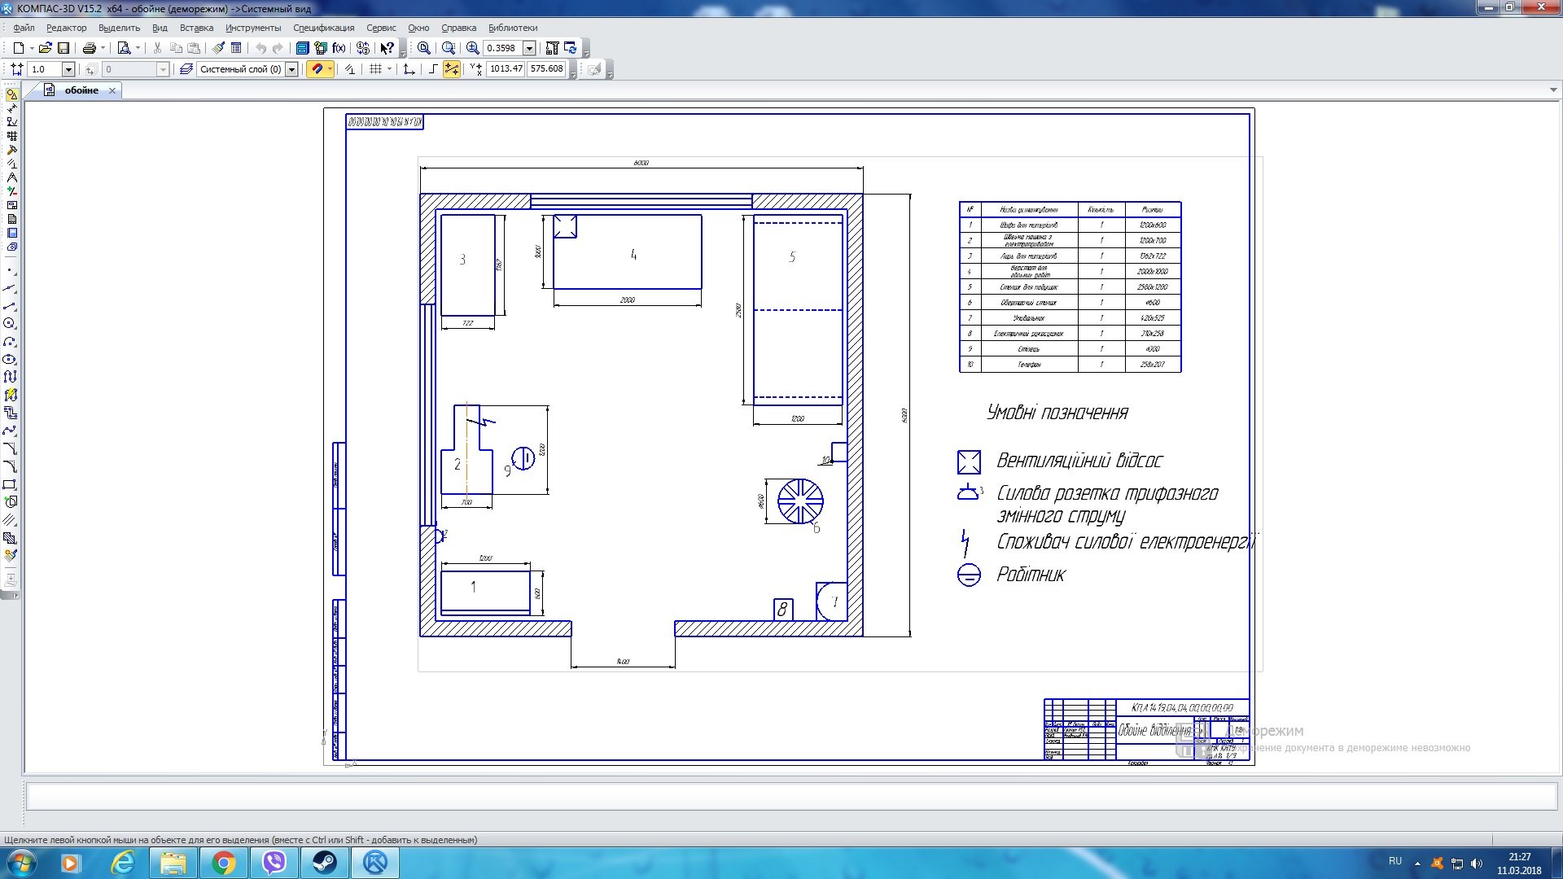Click the X coordinate field 1013.47

point(506,69)
